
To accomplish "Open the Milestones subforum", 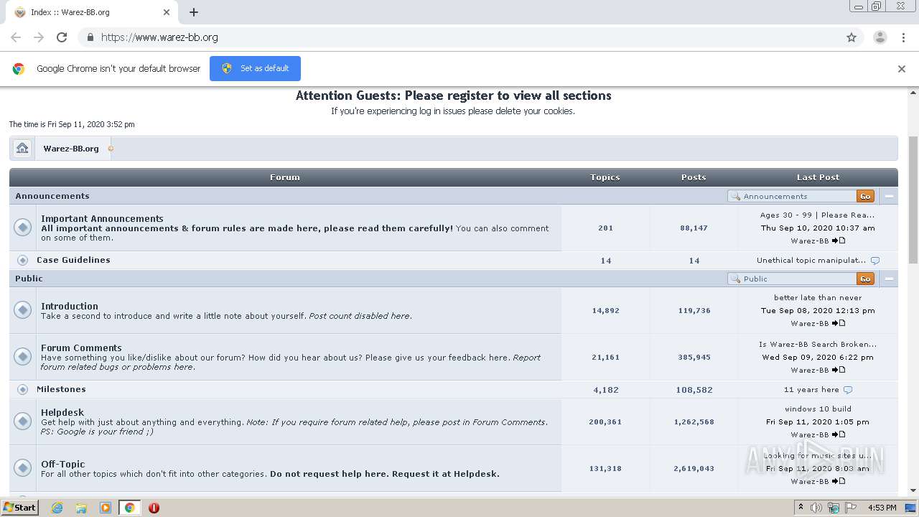I will (x=61, y=389).
